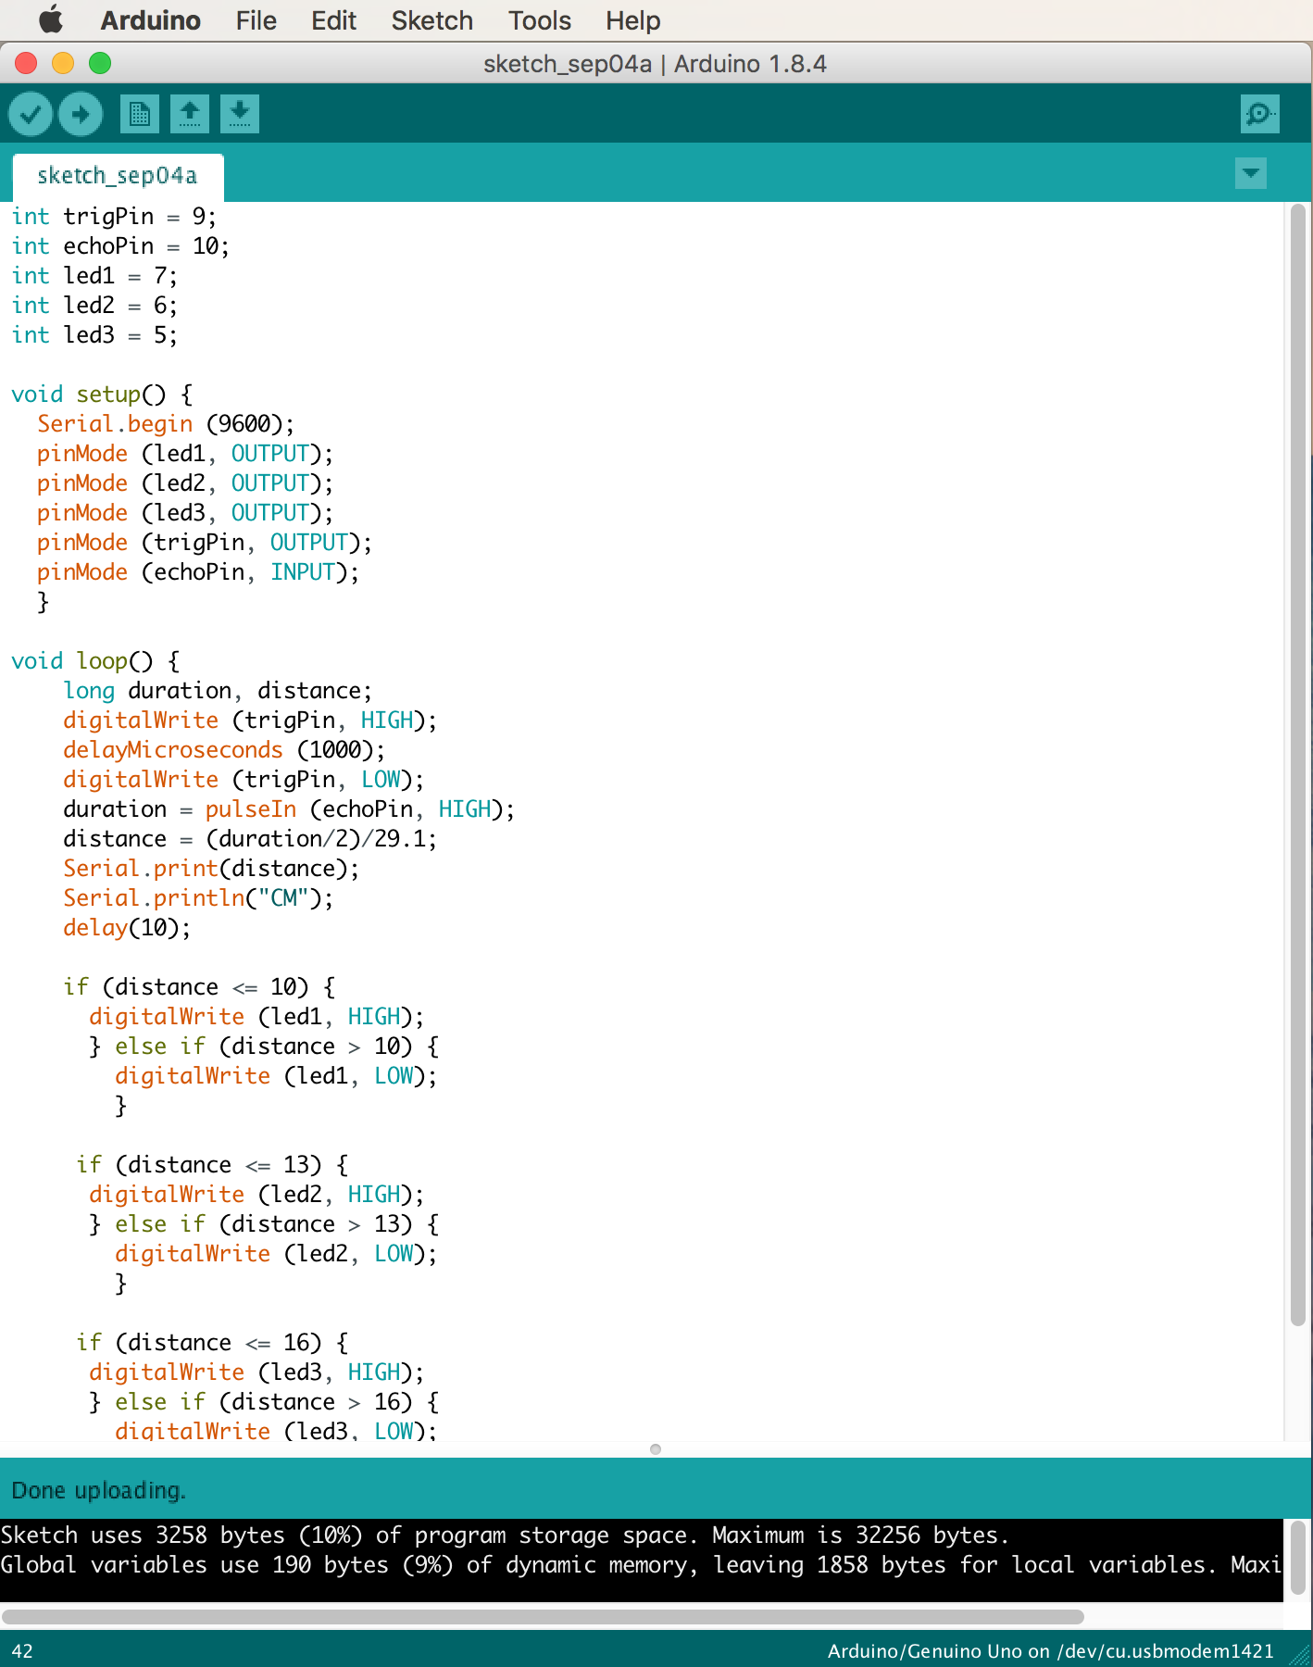Image resolution: width=1313 pixels, height=1667 pixels.
Task: Click the editor-console divider handle
Action: [x=656, y=1449]
